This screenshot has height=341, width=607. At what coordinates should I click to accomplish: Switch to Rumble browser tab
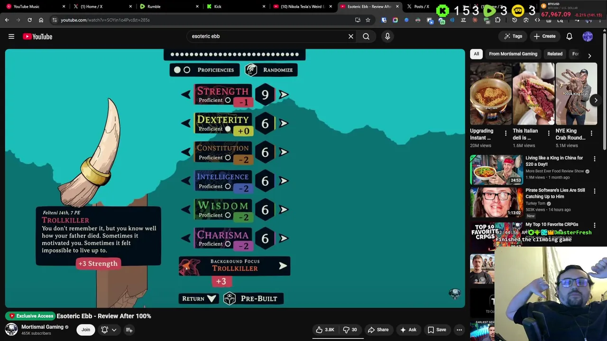point(168,7)
